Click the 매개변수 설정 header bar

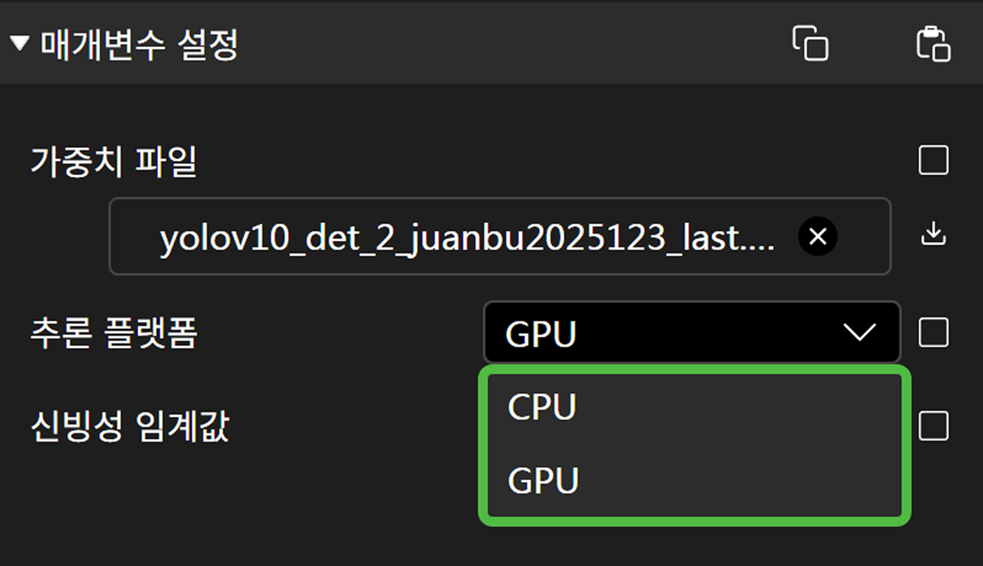point(493,43)
